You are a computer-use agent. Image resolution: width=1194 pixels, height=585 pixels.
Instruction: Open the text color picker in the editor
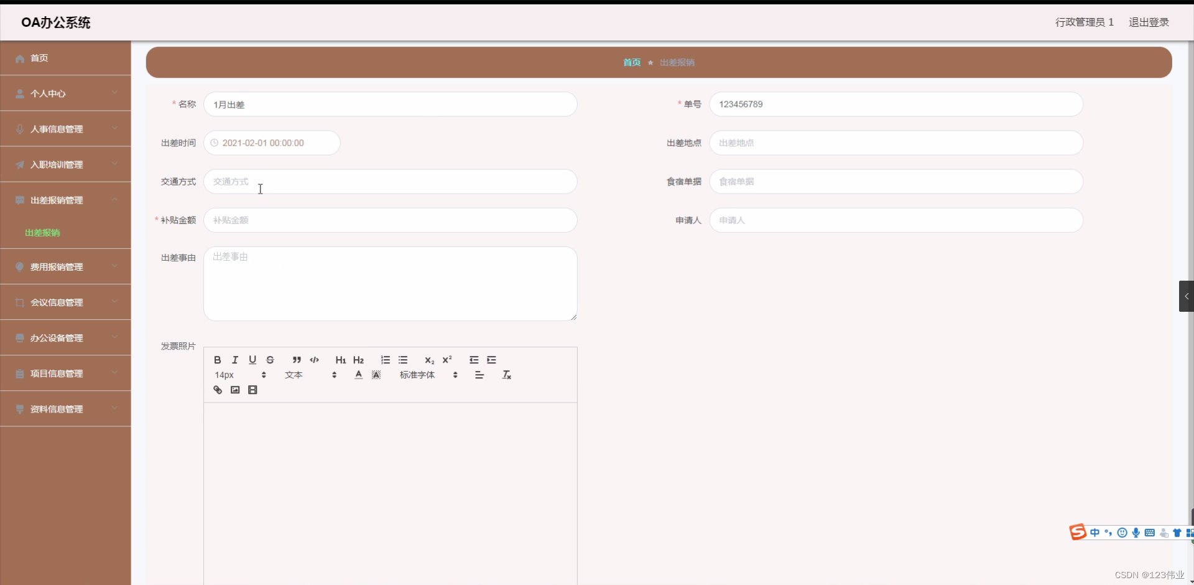(358, 375)
